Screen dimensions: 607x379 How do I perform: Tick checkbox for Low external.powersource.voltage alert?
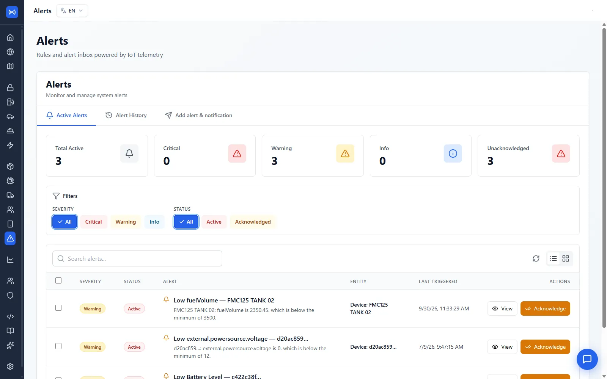pos(58,346)
